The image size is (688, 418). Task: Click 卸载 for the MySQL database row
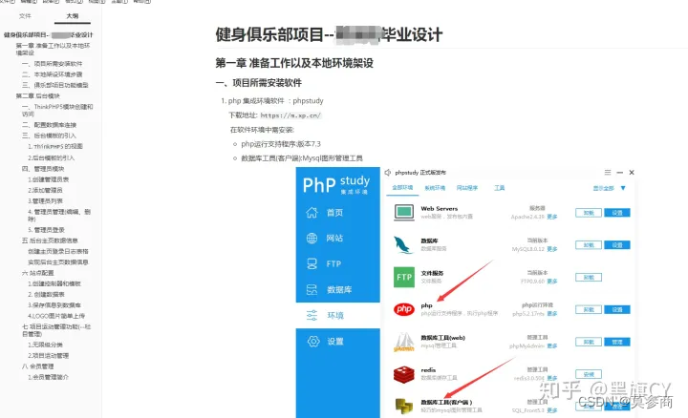pos(589,245)
